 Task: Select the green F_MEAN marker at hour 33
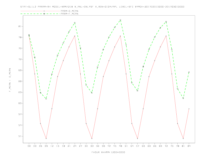tap(92, 93)
